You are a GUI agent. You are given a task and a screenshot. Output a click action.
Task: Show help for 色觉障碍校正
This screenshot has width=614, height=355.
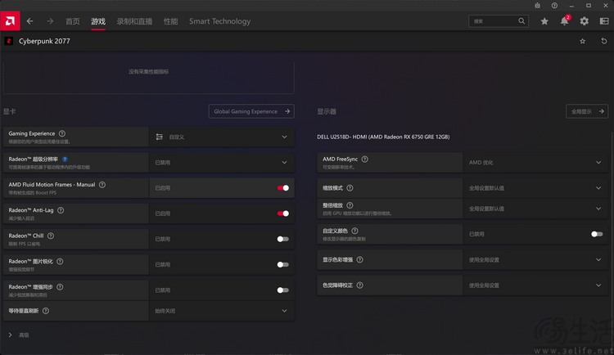pyautogui.click(x=360, y=285)
